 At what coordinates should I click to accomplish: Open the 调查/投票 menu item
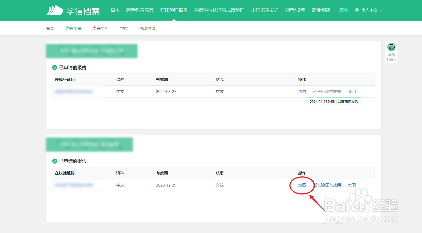coord(295,10)
